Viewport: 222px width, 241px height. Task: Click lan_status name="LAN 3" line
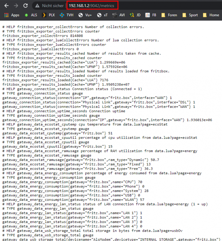tap(72, 222)
